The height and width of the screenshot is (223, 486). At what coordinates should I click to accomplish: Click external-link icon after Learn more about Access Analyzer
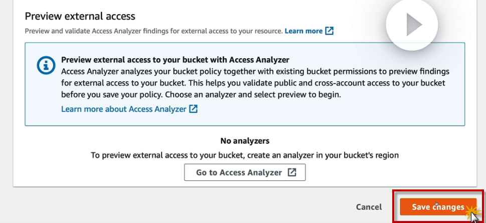point(193,109)
